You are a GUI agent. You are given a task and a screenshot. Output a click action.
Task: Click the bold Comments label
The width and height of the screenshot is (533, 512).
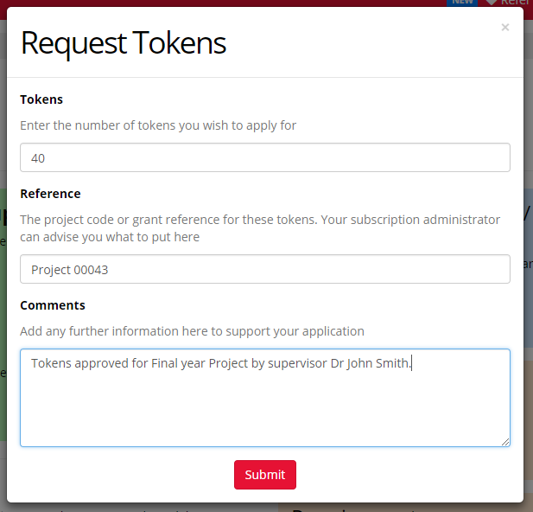[53, 305]
